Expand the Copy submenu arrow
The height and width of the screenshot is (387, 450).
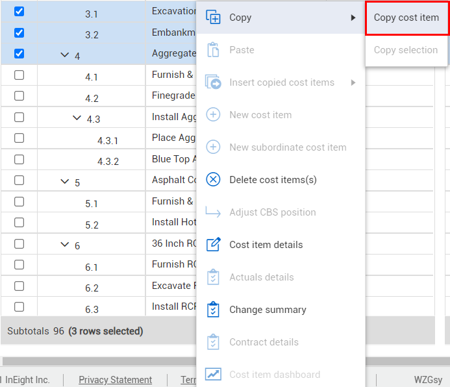pyautogui.click(x=353, y=18)
